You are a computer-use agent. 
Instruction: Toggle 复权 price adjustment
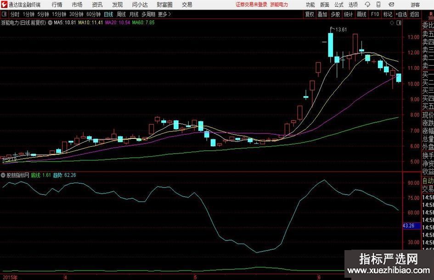310,14
